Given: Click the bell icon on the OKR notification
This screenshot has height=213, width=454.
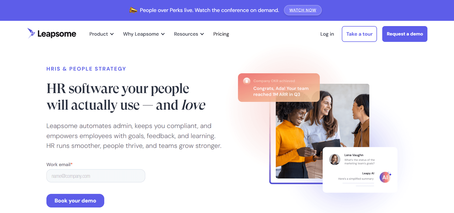Looking at the screenshot, I should click(x=247, y=81).
